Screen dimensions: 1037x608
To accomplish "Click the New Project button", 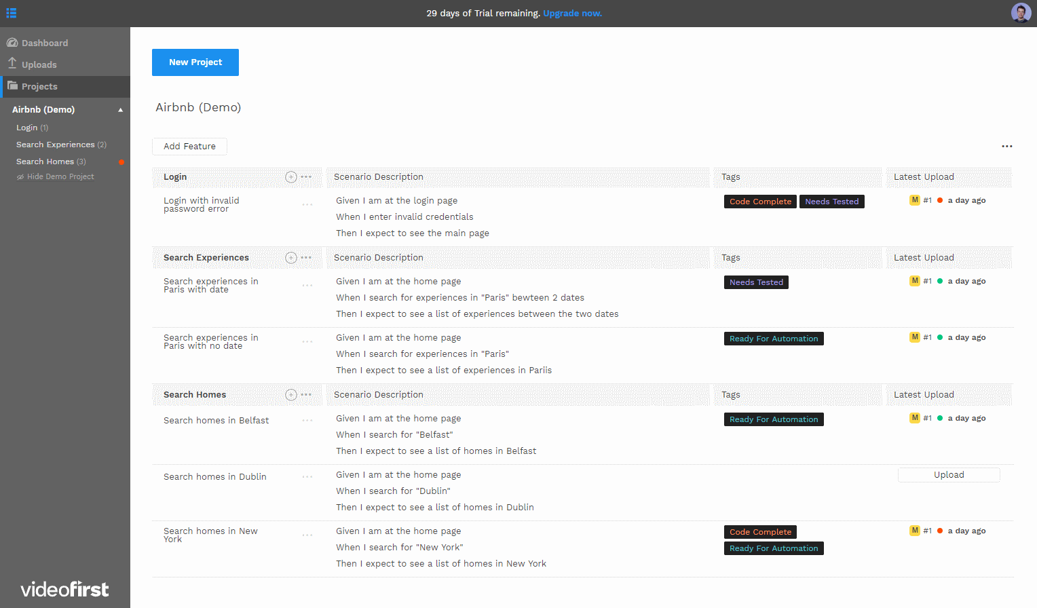I will (195, 62).
